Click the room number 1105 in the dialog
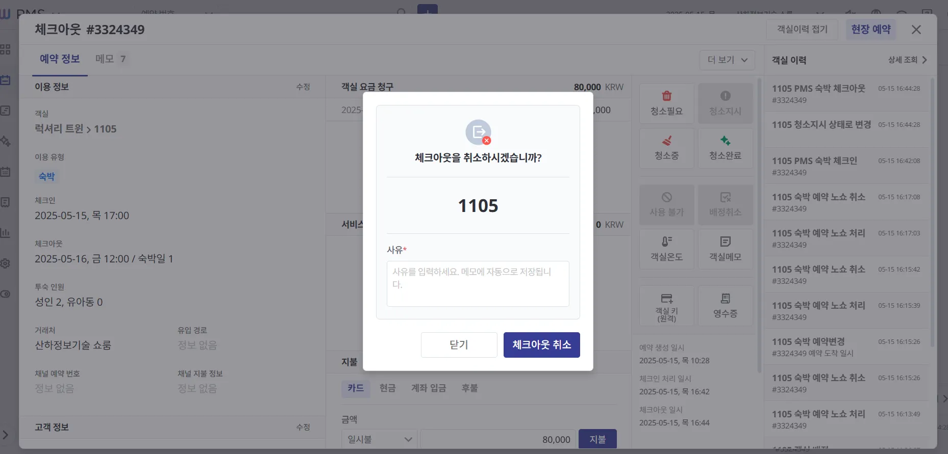This screenshot has width=948, height=454. click(478, 206)
